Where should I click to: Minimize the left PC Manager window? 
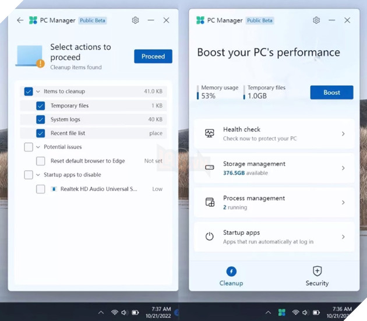pyautogui.click(x=151, y=20)
